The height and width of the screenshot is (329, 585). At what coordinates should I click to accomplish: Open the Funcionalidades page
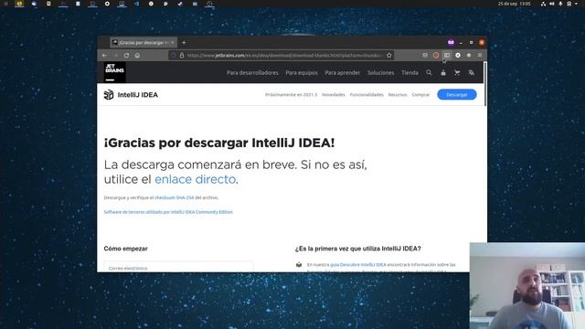(367, 95)
